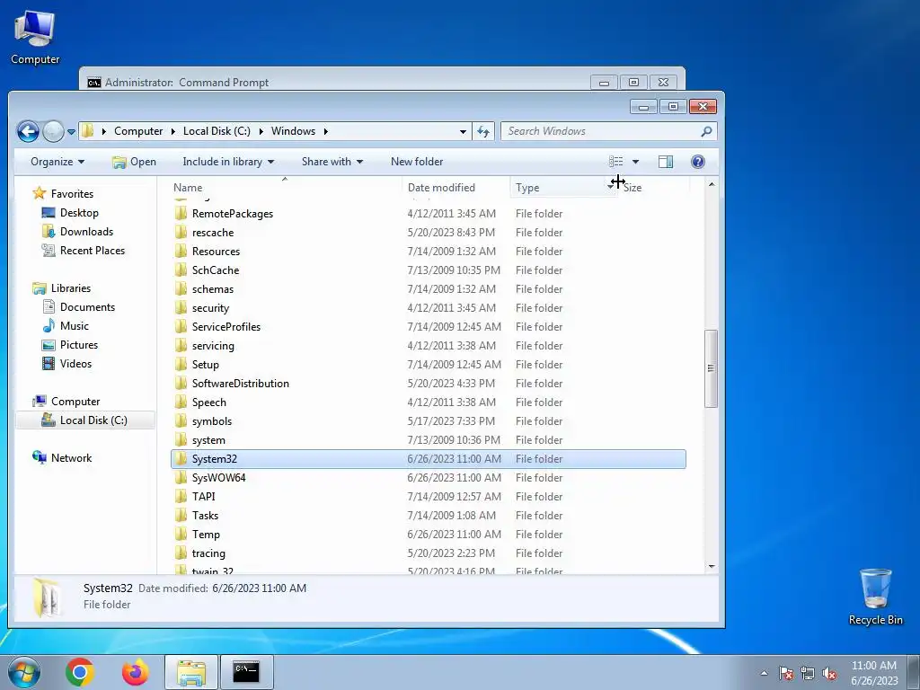Click the file list vertical scrollbar thumb
The width and height of the screenshot is (920, 690).
[712, 368]
